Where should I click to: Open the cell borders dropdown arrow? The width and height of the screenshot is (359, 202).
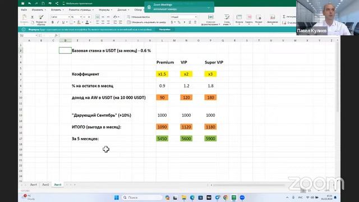pos(74,22)
